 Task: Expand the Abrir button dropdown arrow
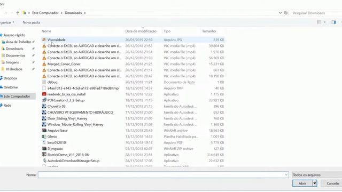click(x=315, y=183)
